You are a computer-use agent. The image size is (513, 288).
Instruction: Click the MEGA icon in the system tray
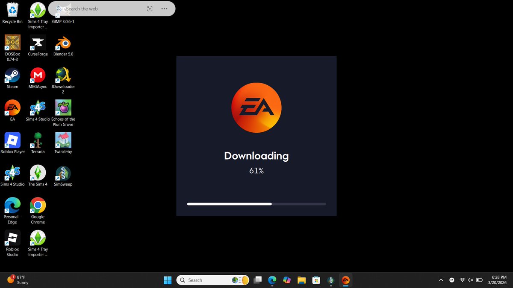point(452,280)
